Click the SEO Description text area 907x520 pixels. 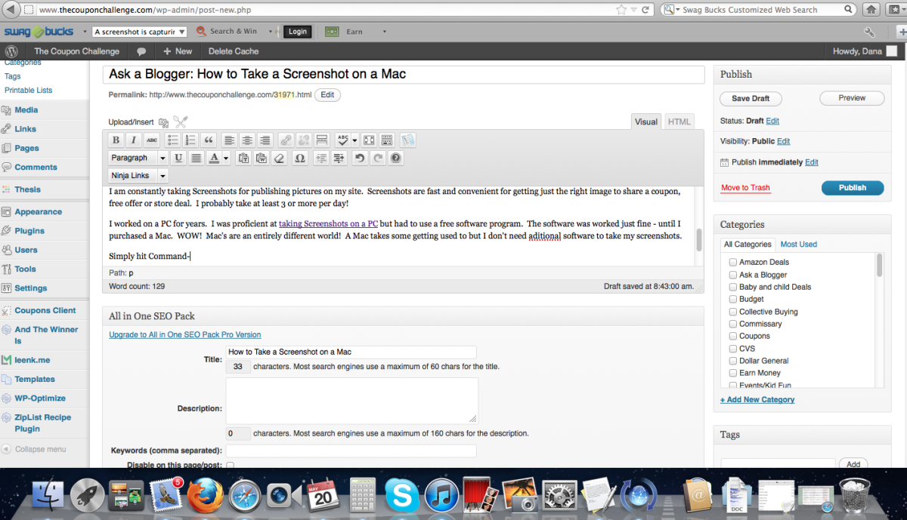coord(351,401)
